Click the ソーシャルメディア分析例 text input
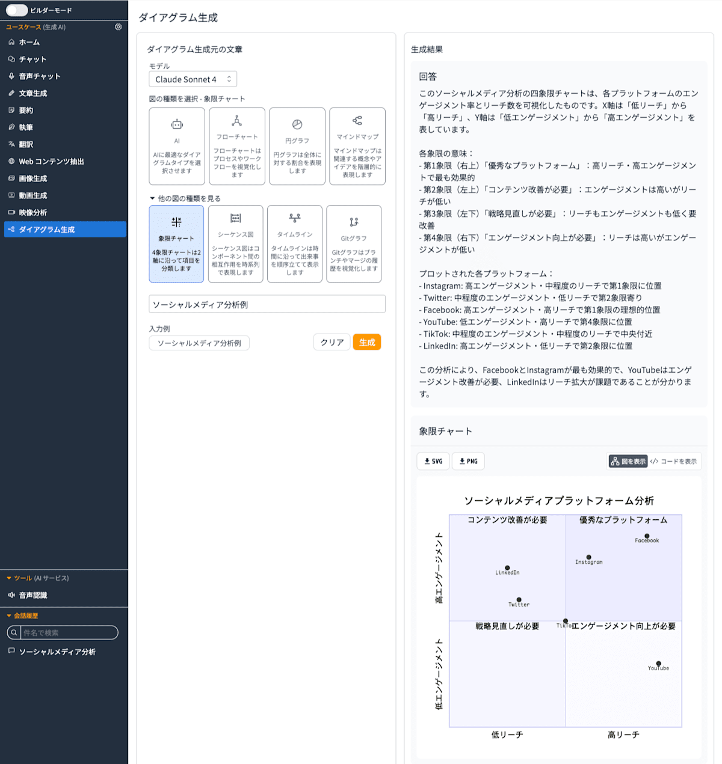The width and height of the screenshot is (722, 764). tap(267, 304)
